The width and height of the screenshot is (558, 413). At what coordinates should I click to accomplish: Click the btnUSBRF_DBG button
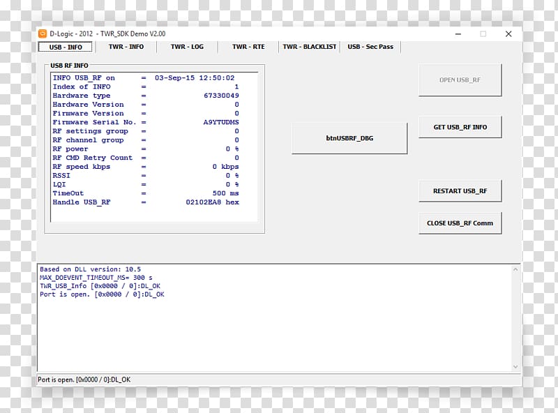point(349,138)
